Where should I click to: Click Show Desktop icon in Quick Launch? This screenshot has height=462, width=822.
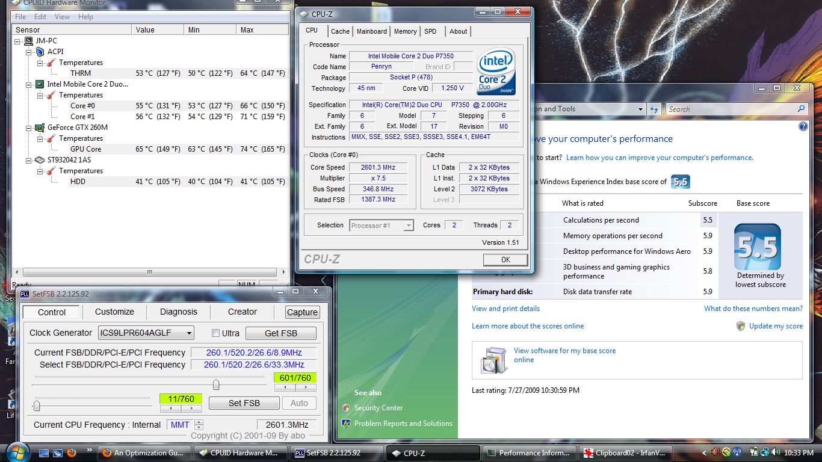(44, 452)
